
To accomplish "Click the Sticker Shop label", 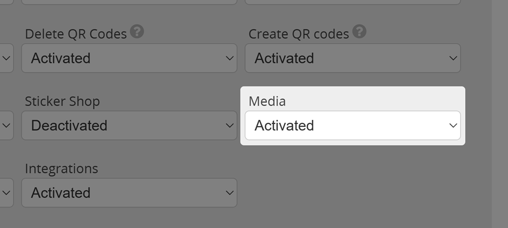I will click(62, 101).
